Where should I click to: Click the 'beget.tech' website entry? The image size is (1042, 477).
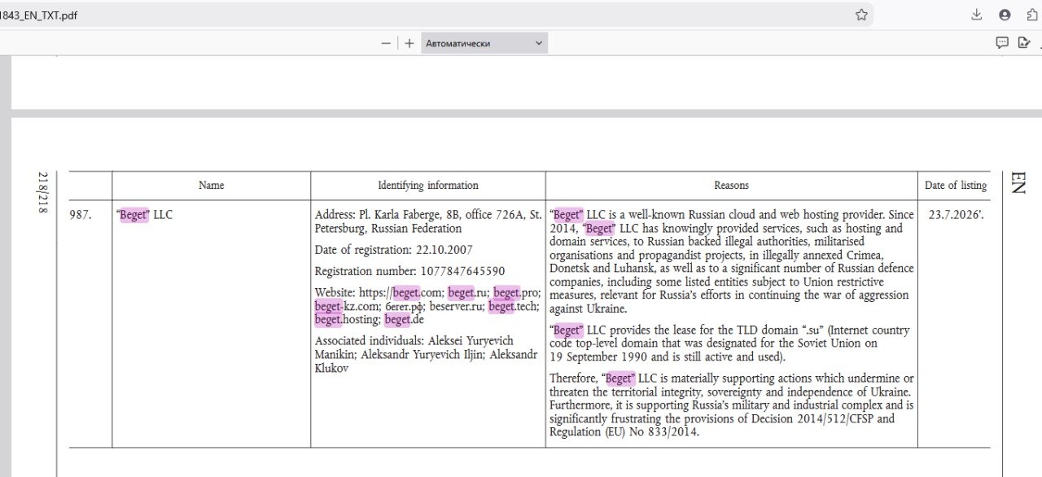pos(514,306)
